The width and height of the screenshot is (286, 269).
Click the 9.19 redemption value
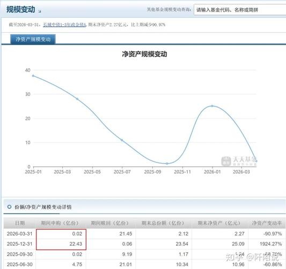point(127,254)
